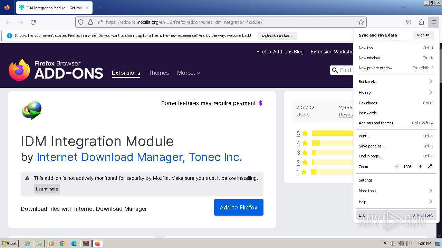
Task: Open the WinRAR taskbar icon
Action: [86, 244]
